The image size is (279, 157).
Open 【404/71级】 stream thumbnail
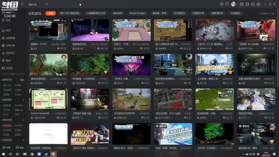[90, 134]
